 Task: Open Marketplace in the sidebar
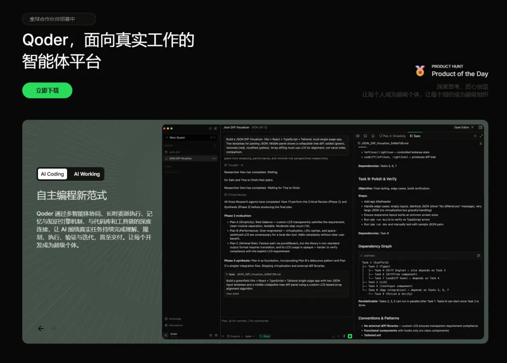[x=174, y=325]
